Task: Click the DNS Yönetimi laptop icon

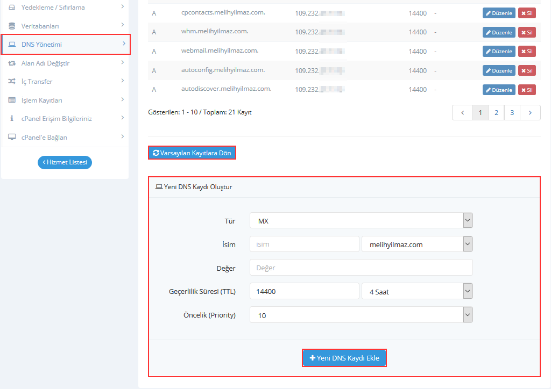Action: coord(12,45)
